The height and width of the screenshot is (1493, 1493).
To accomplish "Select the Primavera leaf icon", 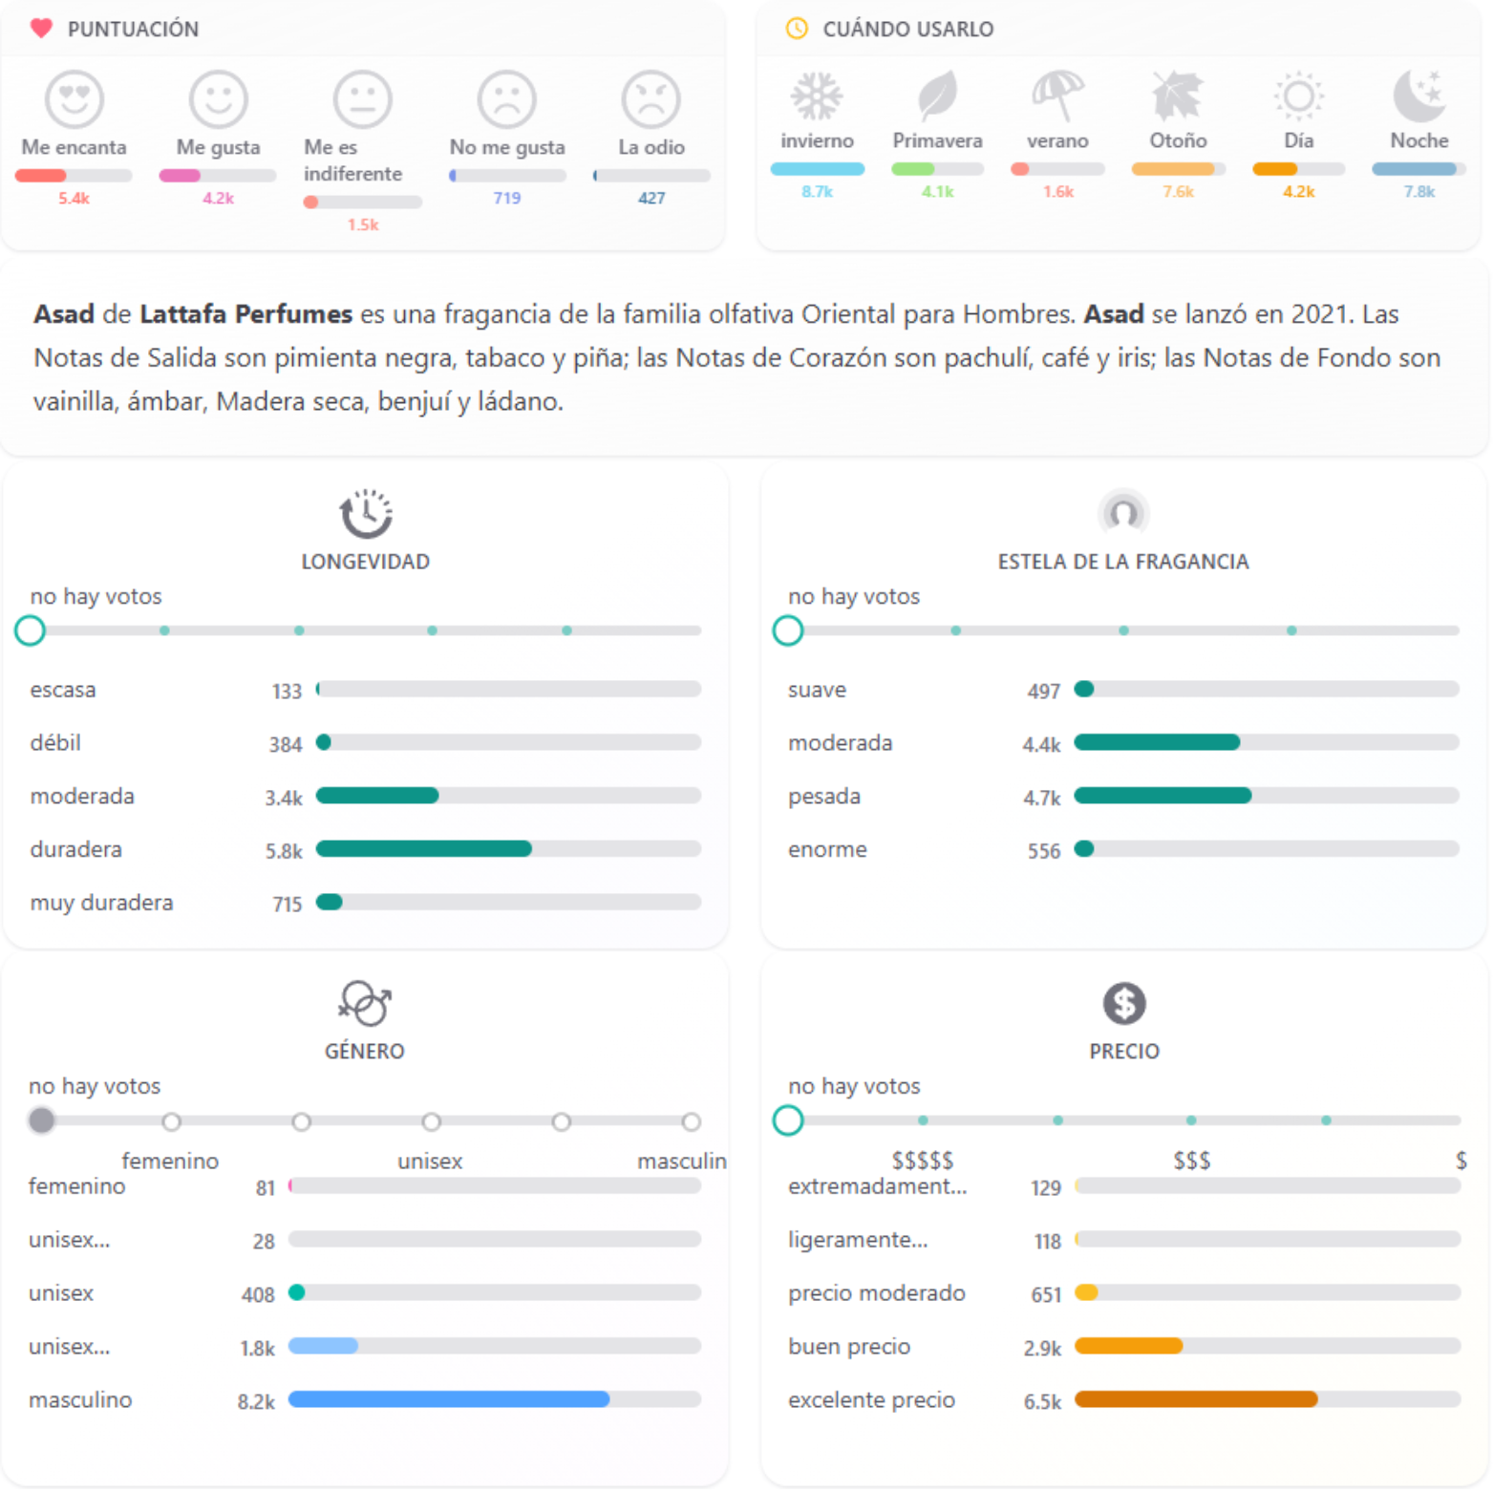I will click(x=937, y=96).
